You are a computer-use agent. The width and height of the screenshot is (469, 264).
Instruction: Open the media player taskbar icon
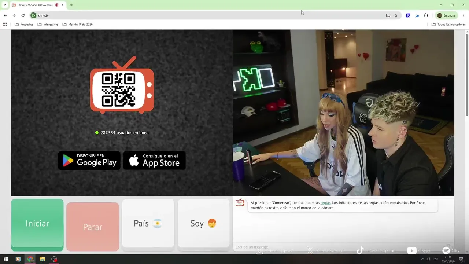pyautogui.click(x=18, y=259)
